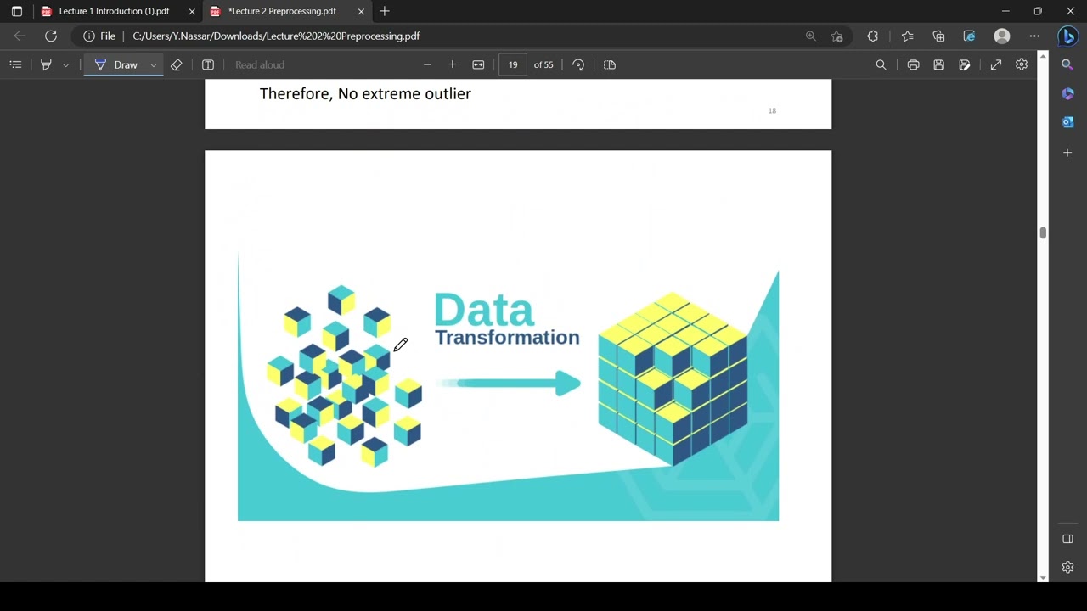This screenshot has height=611, width=1087.
Task: Click scrollbar down arrow
Action: tap(1043, 577)
